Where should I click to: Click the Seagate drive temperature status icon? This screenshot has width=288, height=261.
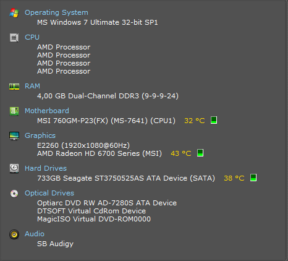[x=253, y=178]
